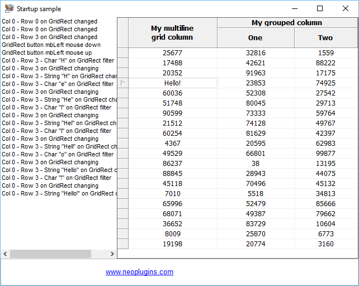Select cell 99877

pos(326,154)
